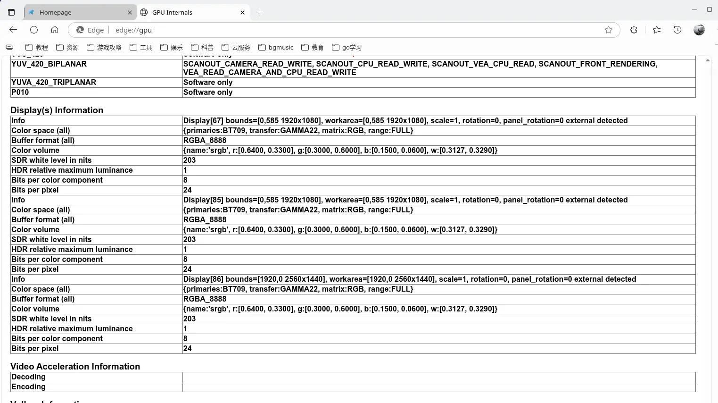
Task: Open browser History clock icon
Action: coord(677,30)
